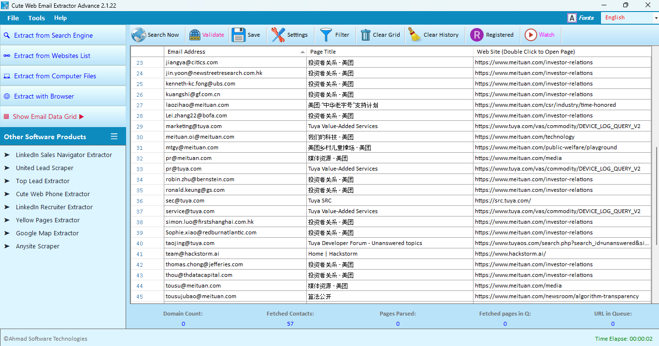This screenshot has height=346, width=659.
Task: Select the robin.zhu@bernstein.com email cell
Action: (x=235, y=179)
